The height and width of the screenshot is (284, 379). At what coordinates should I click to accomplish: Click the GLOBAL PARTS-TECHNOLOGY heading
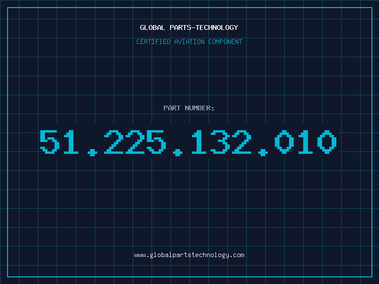[x=189, y=28]
